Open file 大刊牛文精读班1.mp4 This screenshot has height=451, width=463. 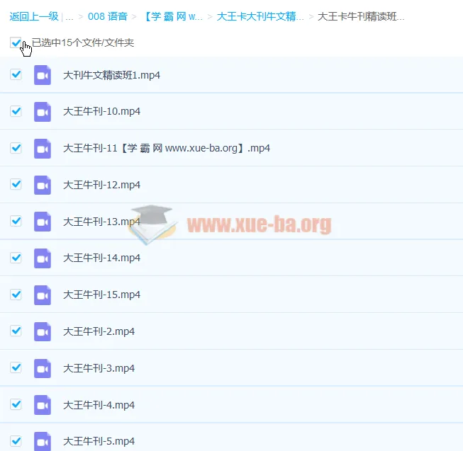tap(111, 75)
